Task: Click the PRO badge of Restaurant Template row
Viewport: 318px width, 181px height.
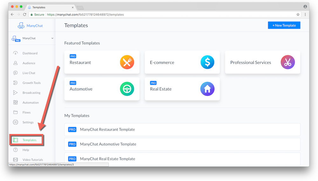Action: [72, 130]
